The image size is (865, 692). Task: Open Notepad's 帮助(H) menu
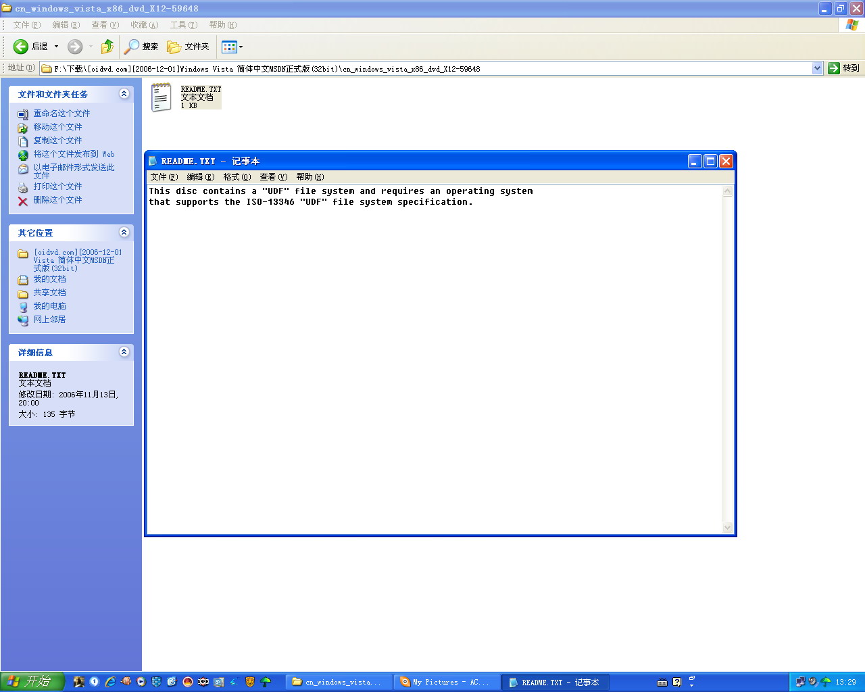pos(310,177)
